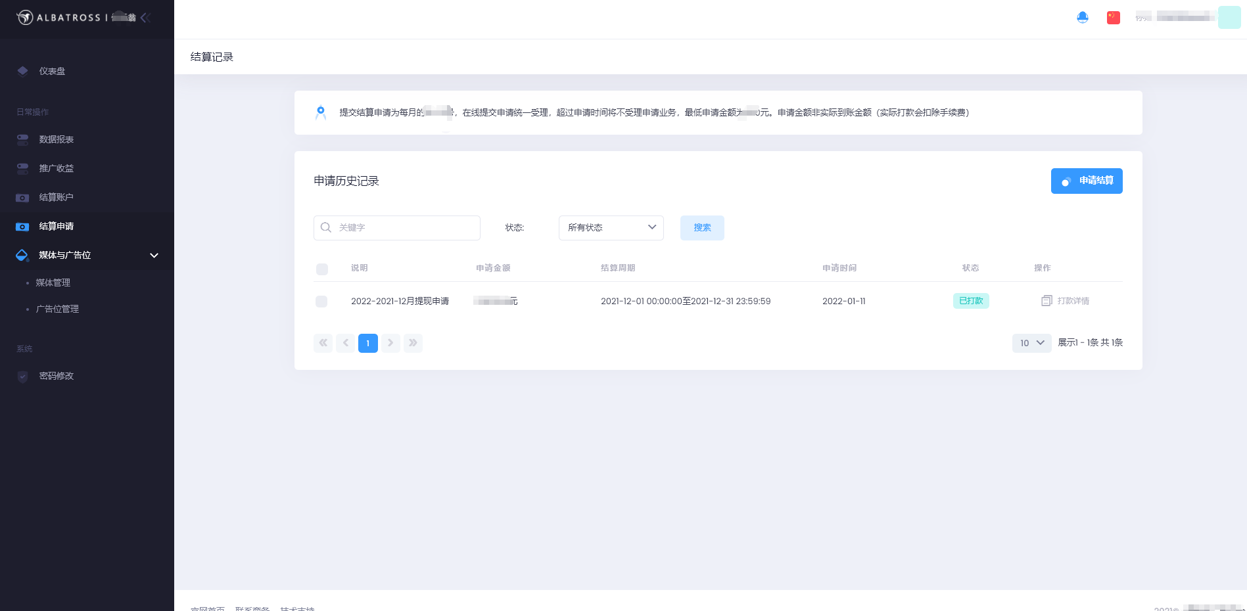Navigate to 结算账户 in sidebar
This screenshot has height=611, width=1247.
coord(57,197)
